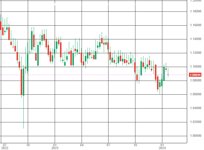Click the magenta dashed current-price line
The height and width of the screenshot is (150, 204).
click(94, 75)
